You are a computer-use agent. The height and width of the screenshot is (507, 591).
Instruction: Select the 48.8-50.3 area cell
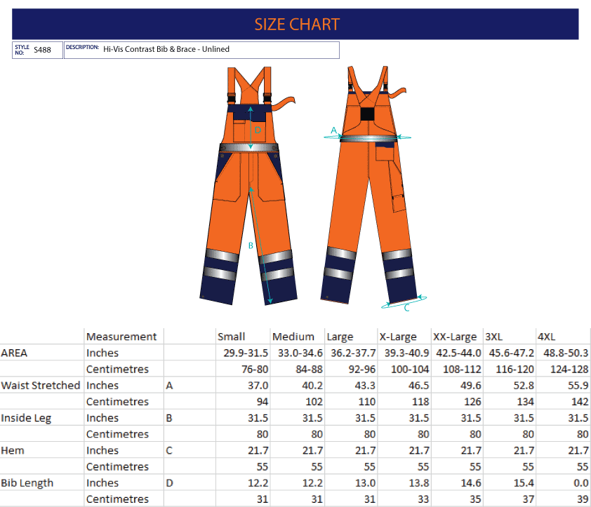[566, 353]
